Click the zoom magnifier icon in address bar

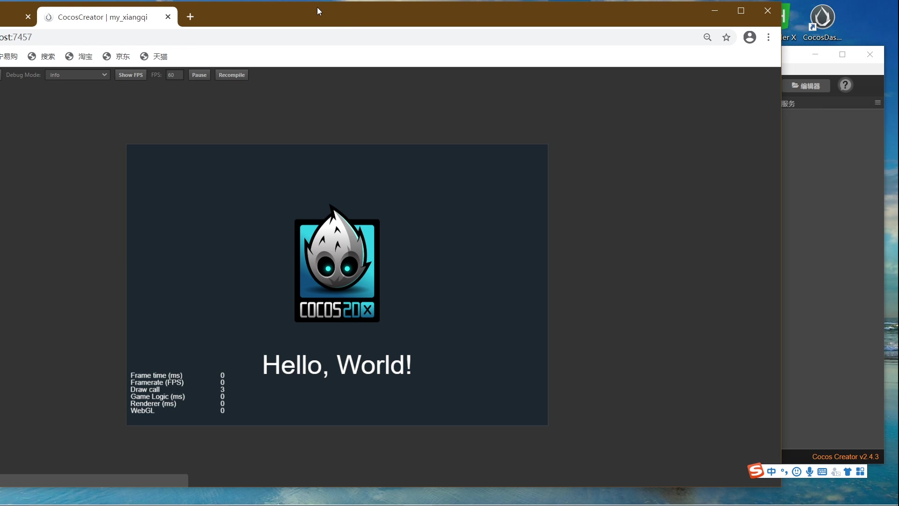click(x=707, y=37)
